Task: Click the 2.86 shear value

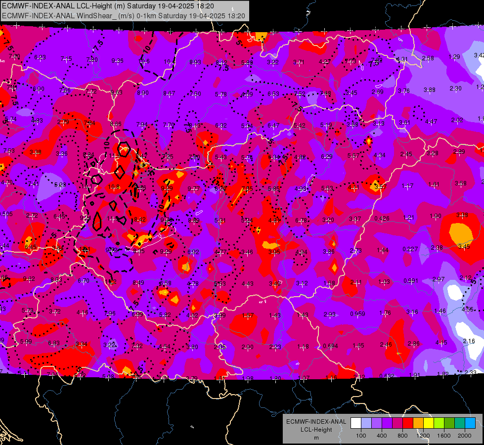Action: click(x=414, y=344)
